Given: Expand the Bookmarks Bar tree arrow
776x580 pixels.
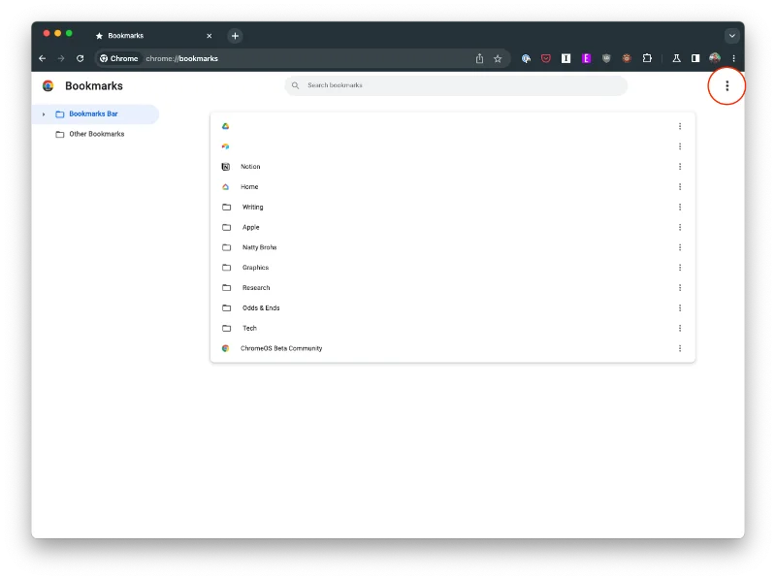Looking at the screenshot, I should tap(44, 114).
